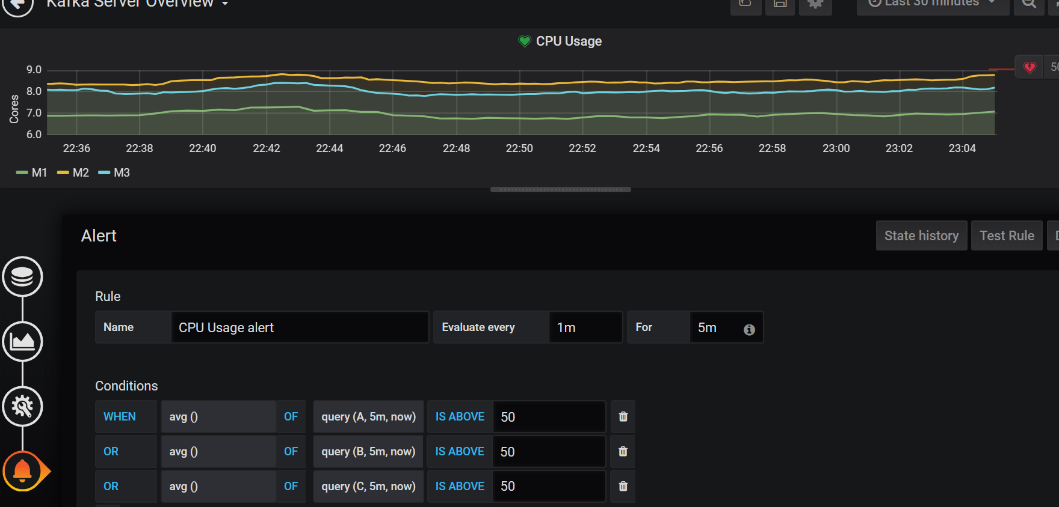Open the Last 30 minutes time picker
1059x507 pixels.
[x=932, y=4]
